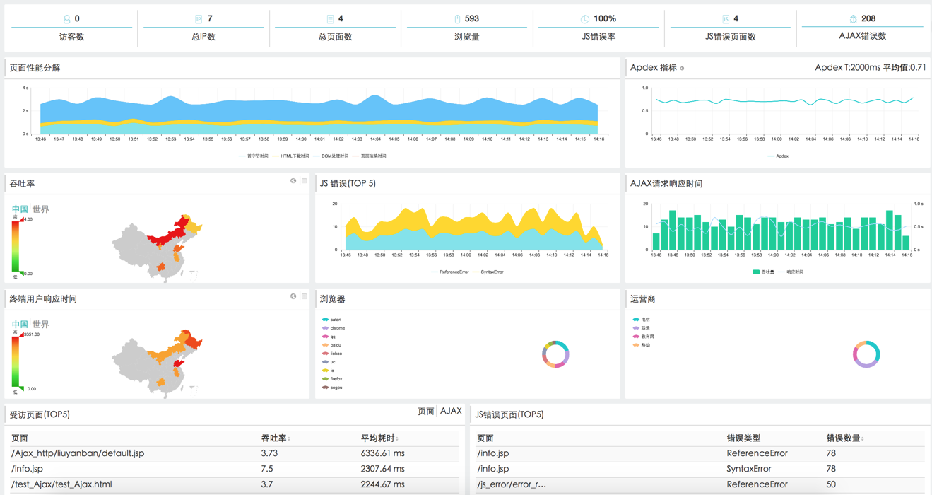Toggle the ie browser legend item
The image size is (932, 495).
[329, 371]
